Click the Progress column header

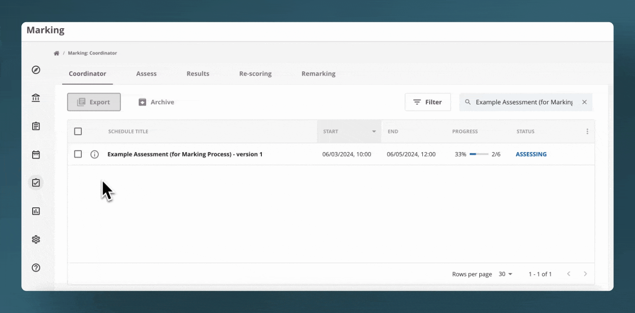465,131
